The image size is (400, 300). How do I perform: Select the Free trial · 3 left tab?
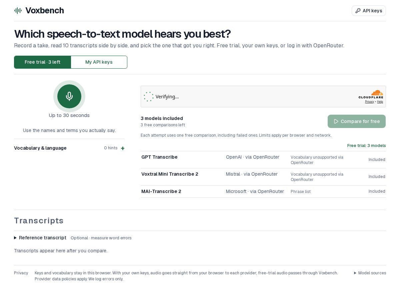tap(42, 62)
